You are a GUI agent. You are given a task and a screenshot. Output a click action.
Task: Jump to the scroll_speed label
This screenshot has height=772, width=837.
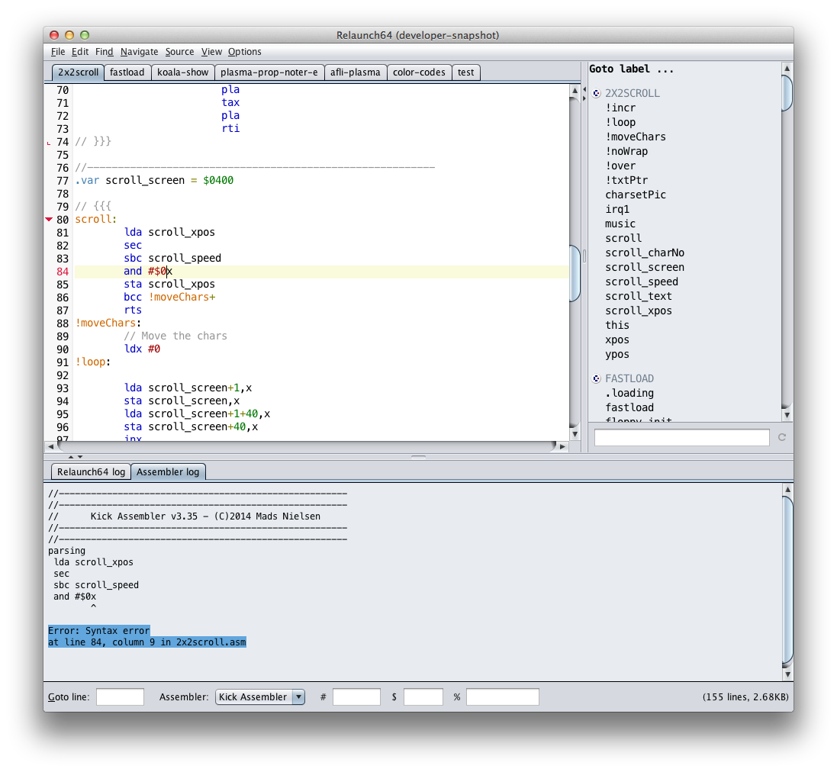(x=641, y=281)
